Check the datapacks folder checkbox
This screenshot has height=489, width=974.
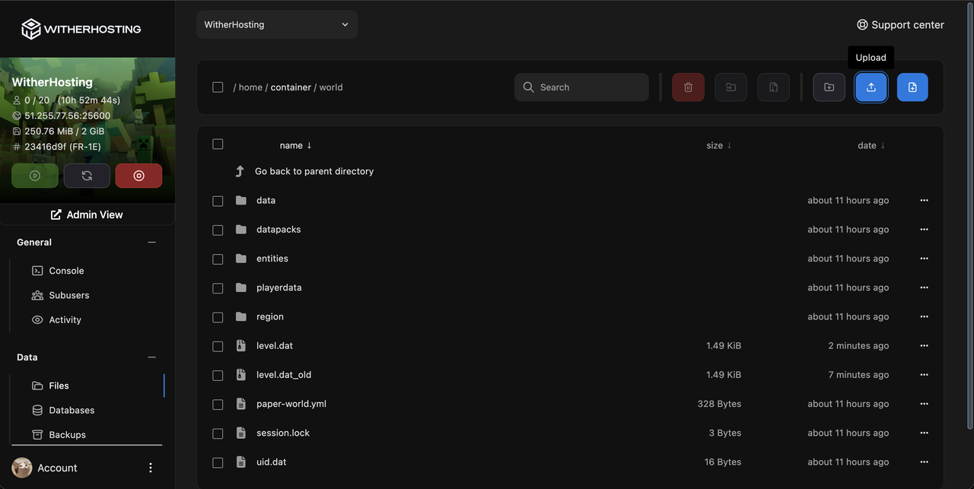[x=218, y=230]
